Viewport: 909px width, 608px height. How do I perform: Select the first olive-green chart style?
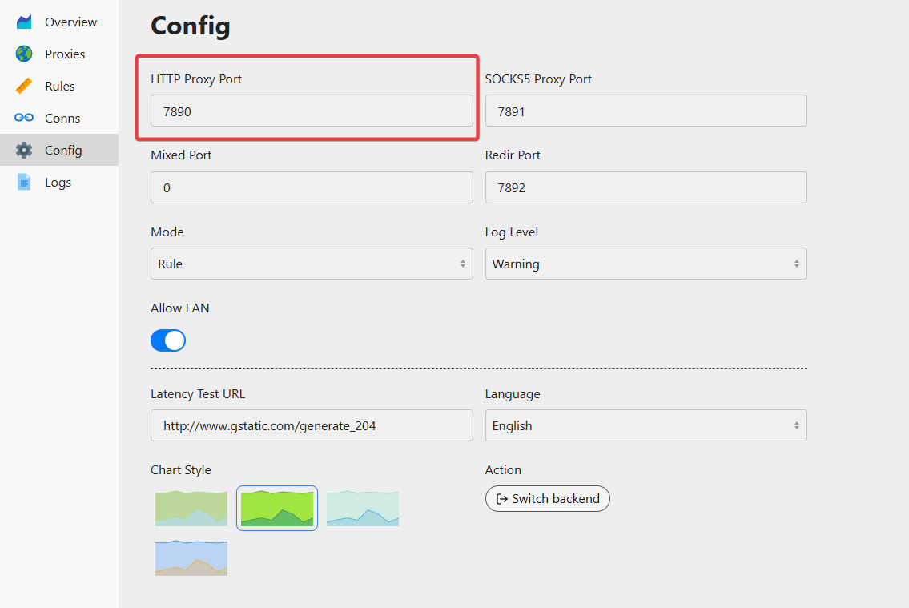point(191,509)
